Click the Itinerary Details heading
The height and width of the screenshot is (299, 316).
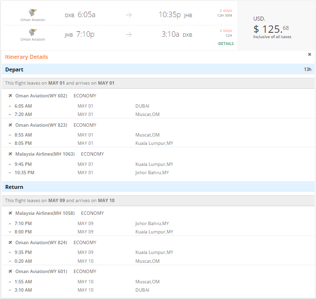coord(26,57)
